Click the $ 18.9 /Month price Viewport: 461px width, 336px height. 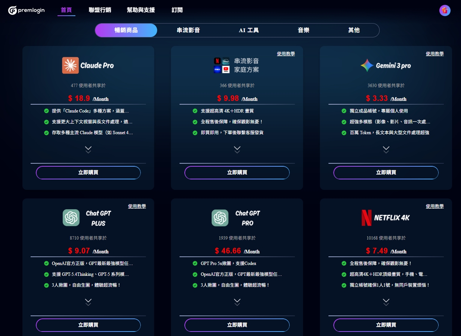pos(88,98)
